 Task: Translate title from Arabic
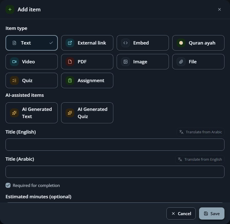click(200, 132)
